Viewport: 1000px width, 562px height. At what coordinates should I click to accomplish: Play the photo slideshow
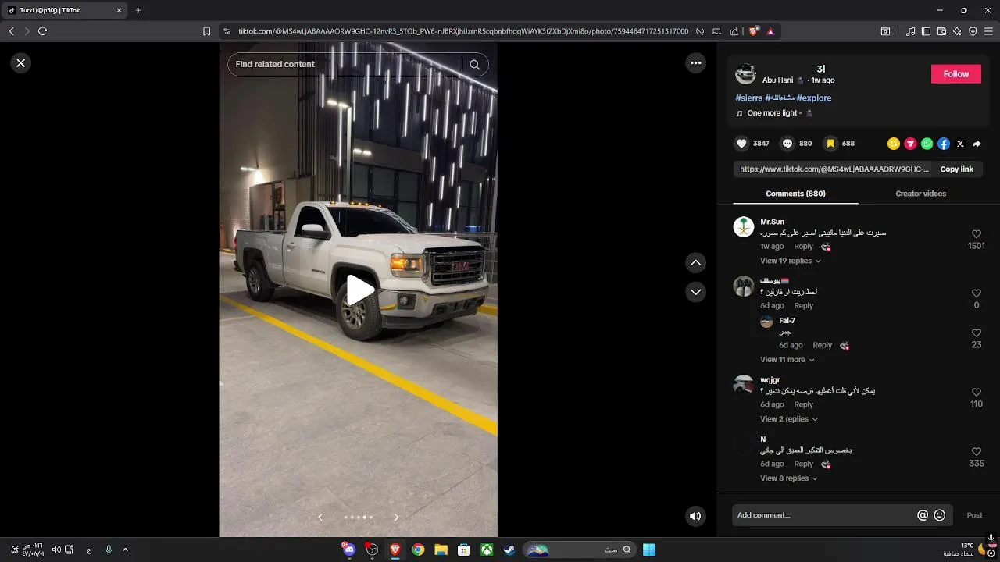(x=360, y=290)
